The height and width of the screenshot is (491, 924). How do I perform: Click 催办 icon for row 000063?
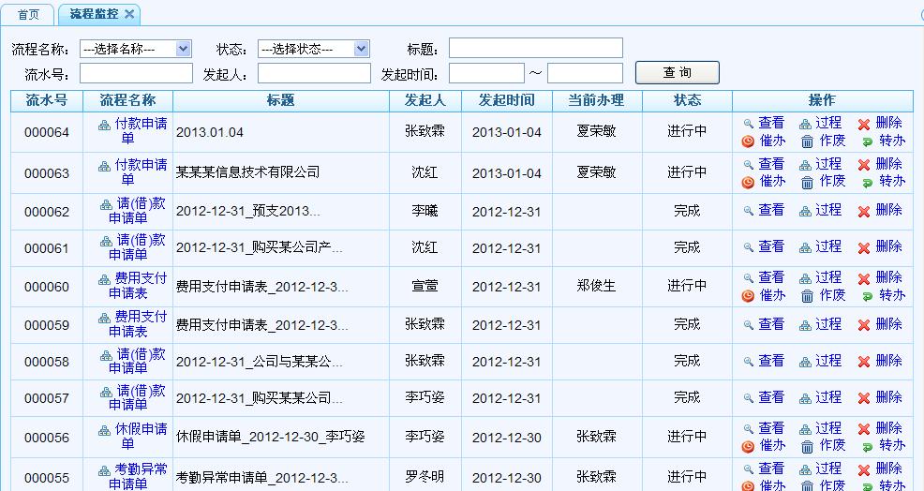[748, 182]
